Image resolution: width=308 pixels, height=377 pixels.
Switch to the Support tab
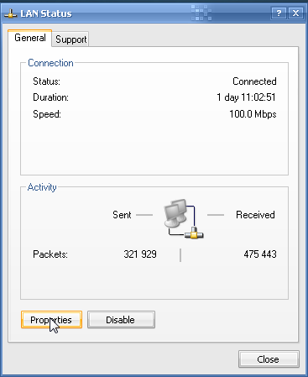(x=70, y=39)
